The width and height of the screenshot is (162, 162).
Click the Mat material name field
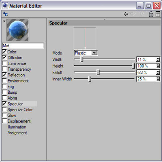coord(23,46)
